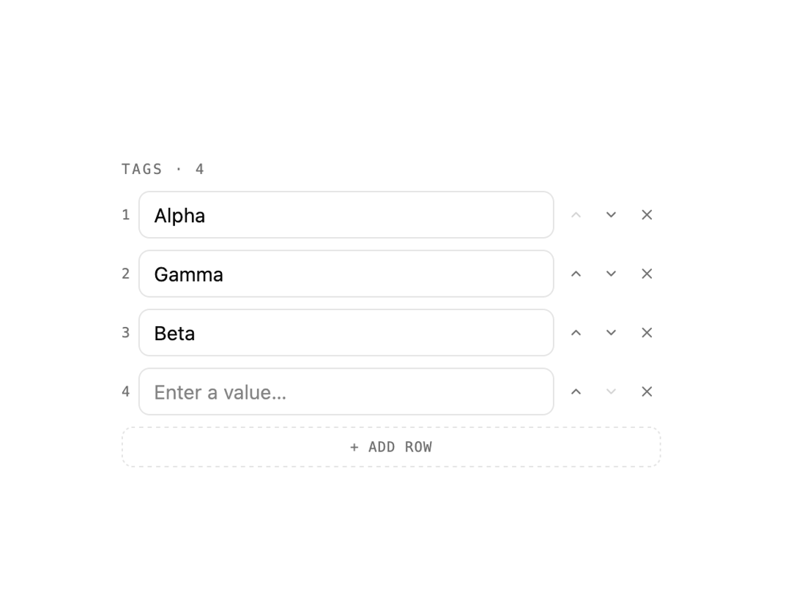Add a new row to Tags

(x=391, y=447)
